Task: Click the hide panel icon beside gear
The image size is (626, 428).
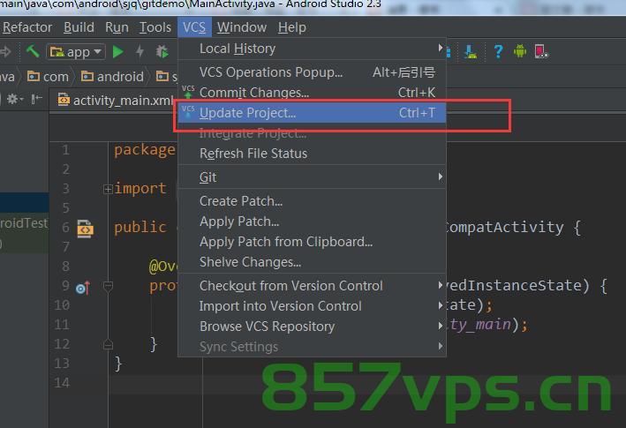Action: 37,99
